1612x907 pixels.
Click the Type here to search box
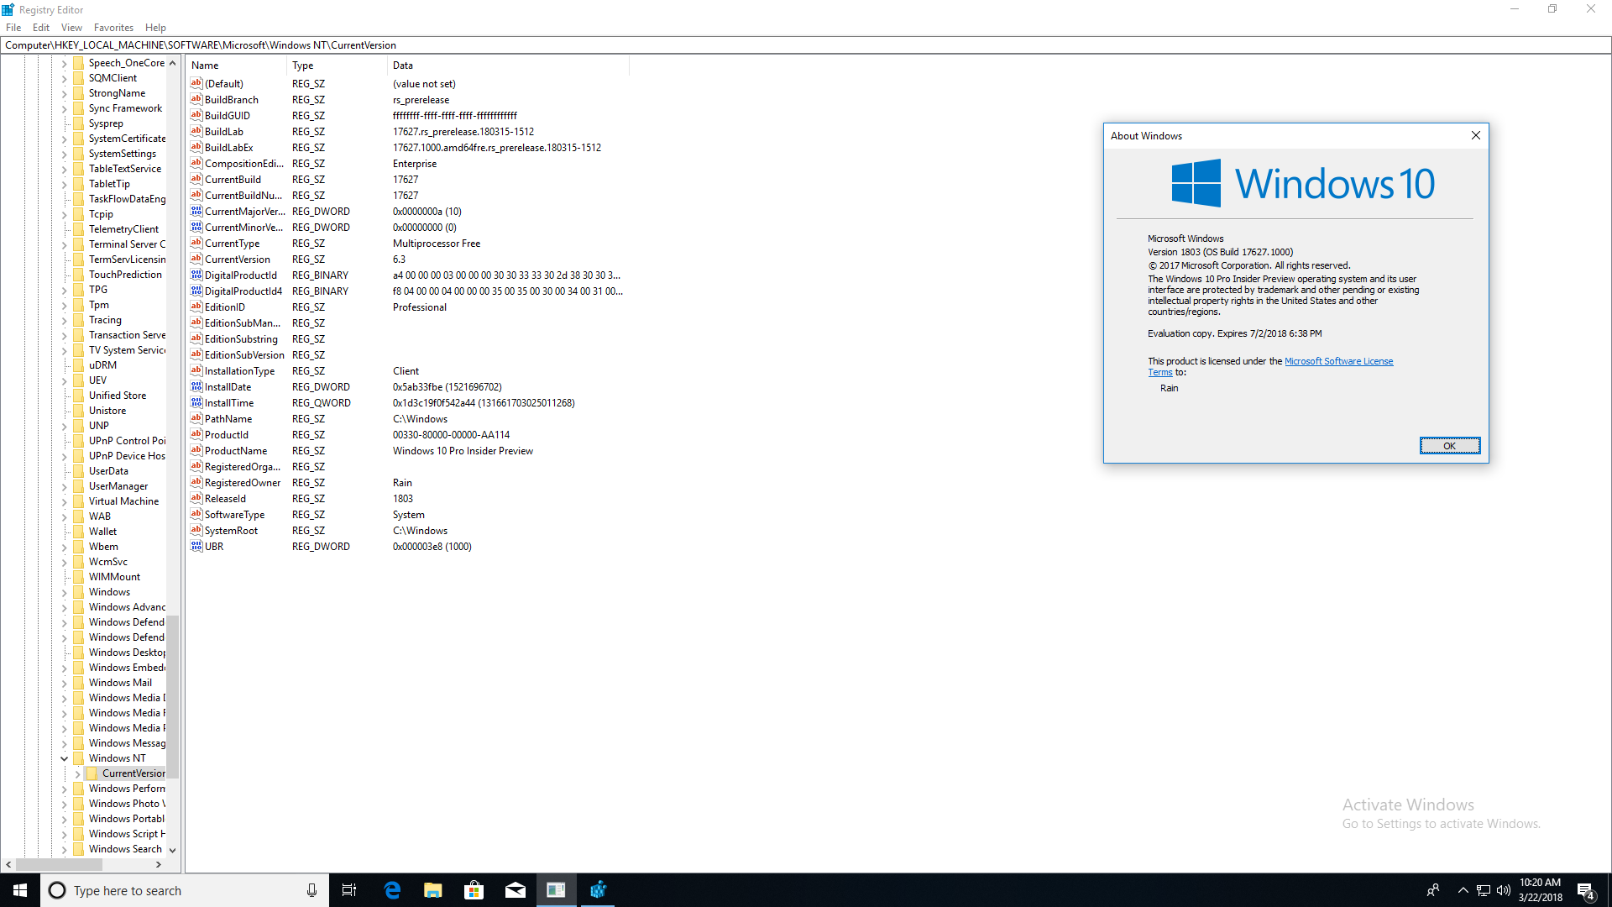point(185,890)
